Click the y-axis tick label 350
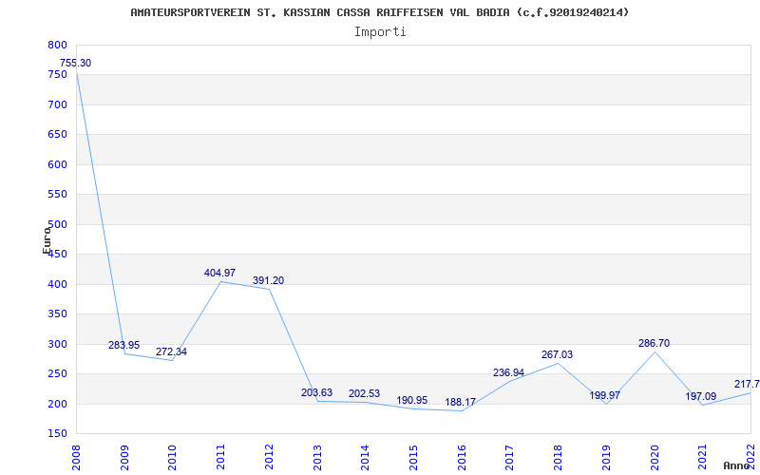 pos(57,314)
